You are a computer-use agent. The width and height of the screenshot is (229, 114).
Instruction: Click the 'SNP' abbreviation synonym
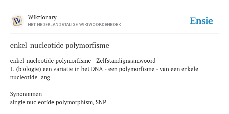point(101,102)
